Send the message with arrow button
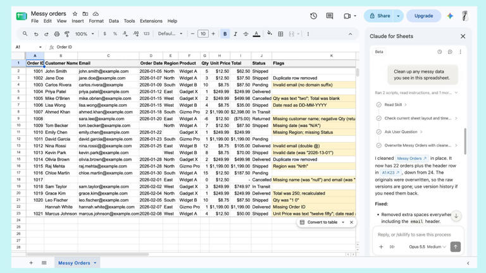 pos(456,246)
